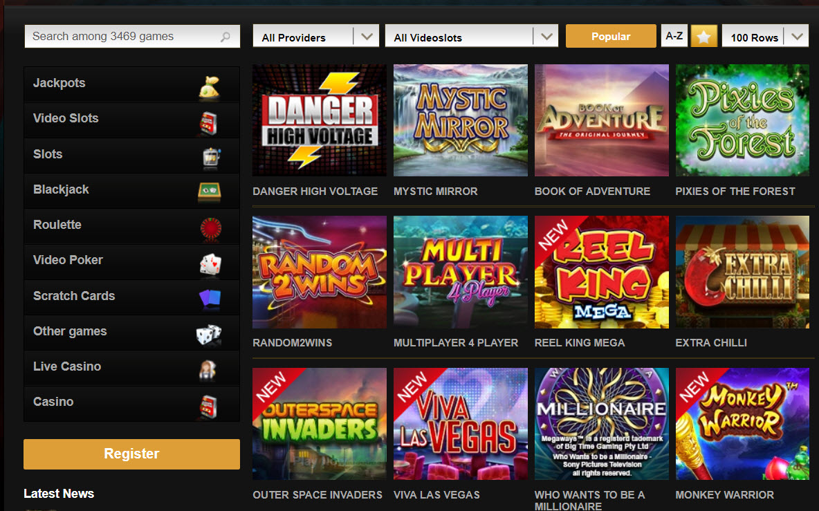Open Extra Chilli game thumbnail

click(x=742, y=272)
